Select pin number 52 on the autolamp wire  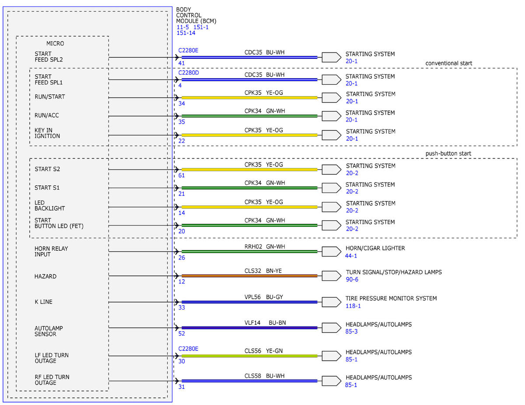pyautogui.click(x=182, y=334)
